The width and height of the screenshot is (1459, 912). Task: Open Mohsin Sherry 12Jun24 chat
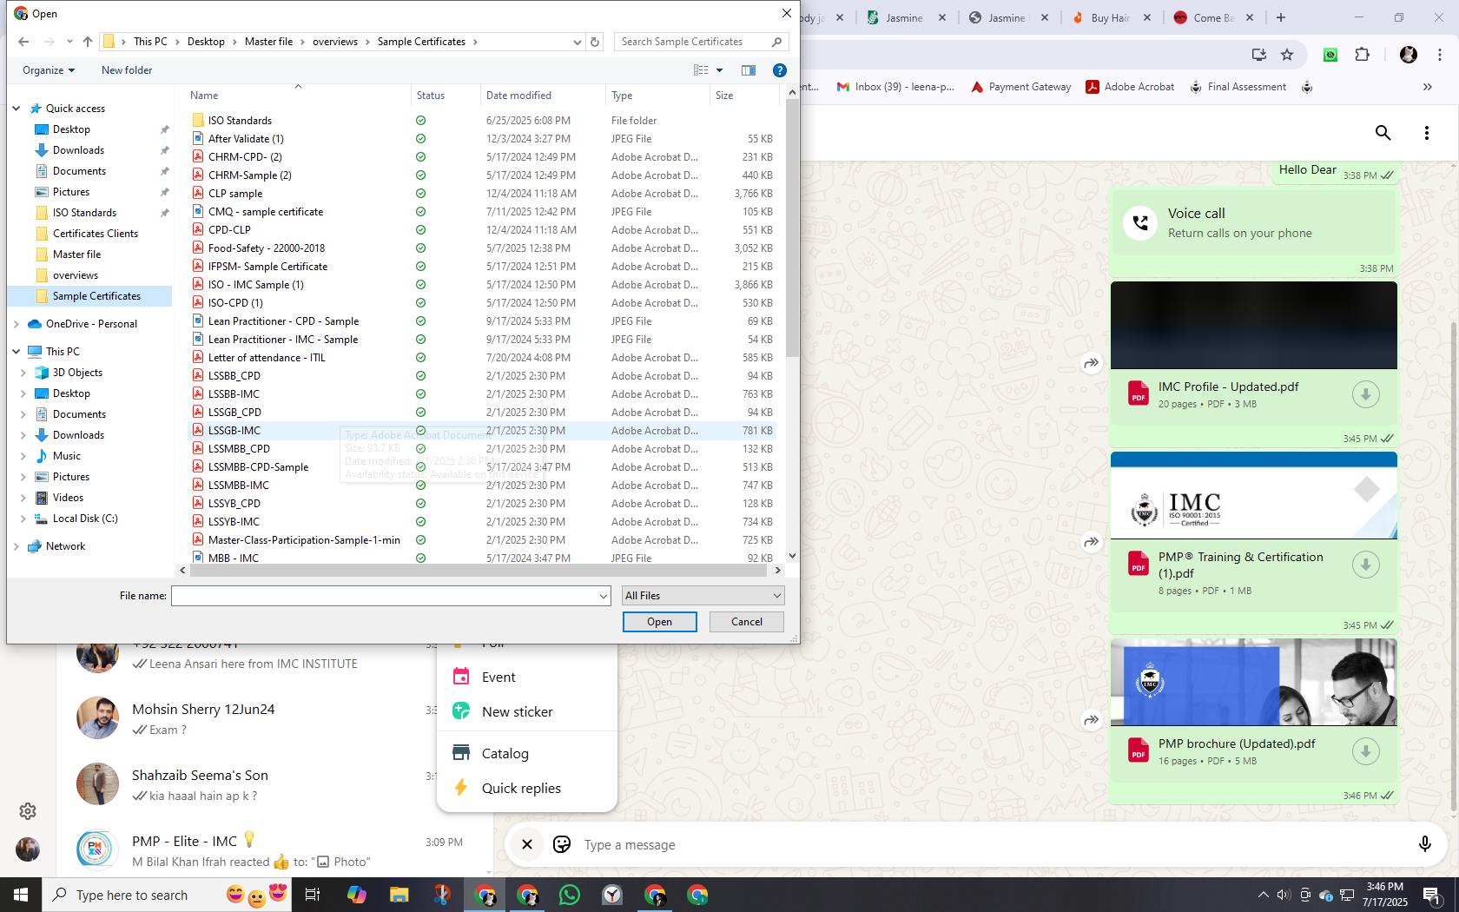point(274,719)
